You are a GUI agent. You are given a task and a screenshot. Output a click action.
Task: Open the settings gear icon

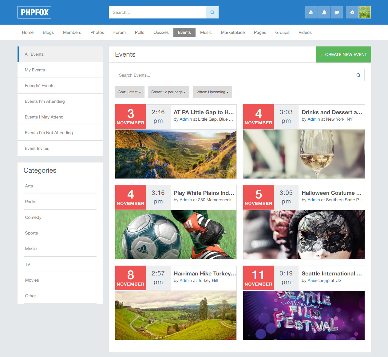352,12
